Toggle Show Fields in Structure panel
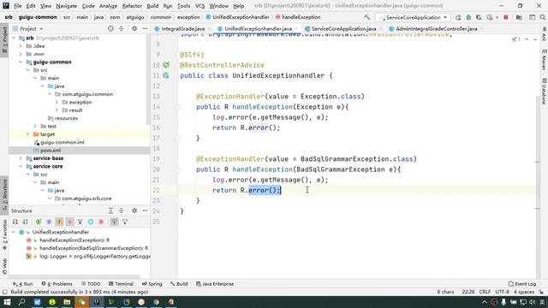Screen dimensions: 548x308 pos(59,222)
